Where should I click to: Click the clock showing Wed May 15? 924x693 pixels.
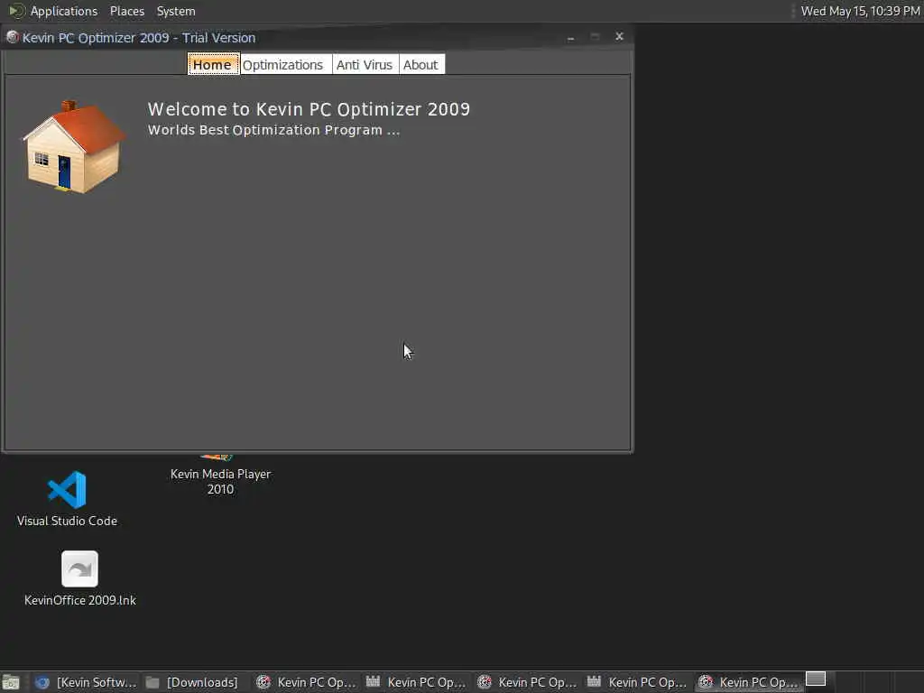coord(860,11)
